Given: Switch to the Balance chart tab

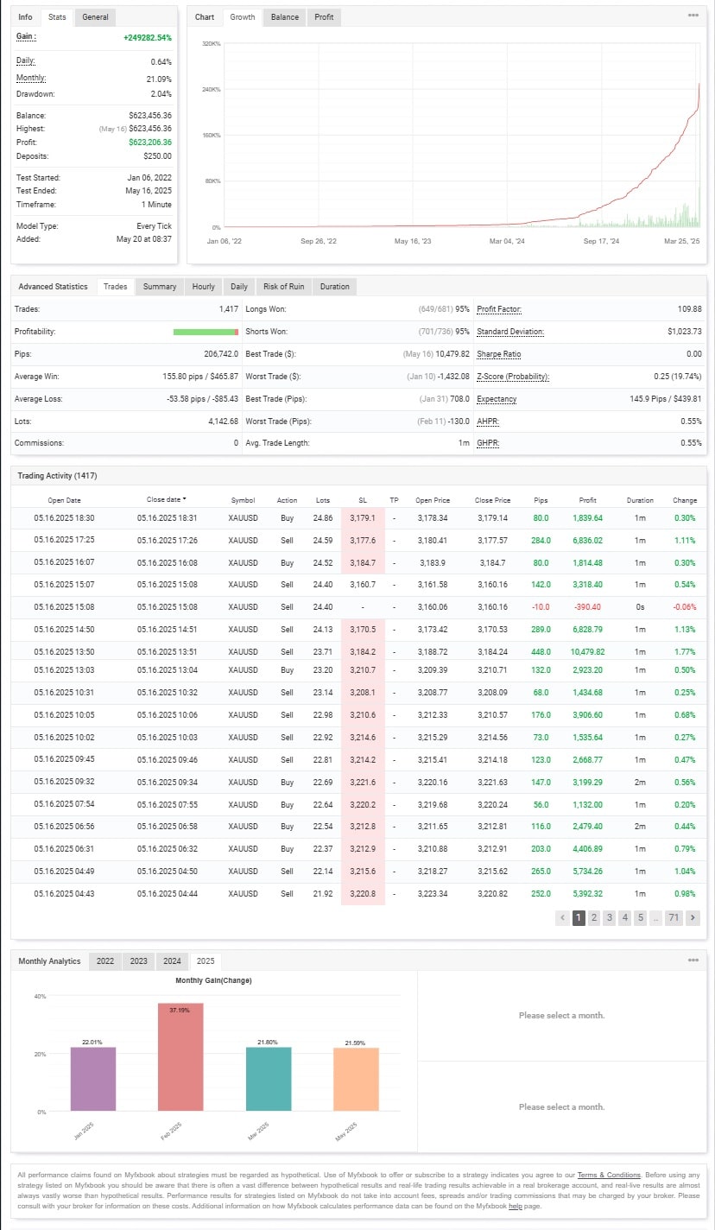Looking at the screenshot, I should [284, 17].
